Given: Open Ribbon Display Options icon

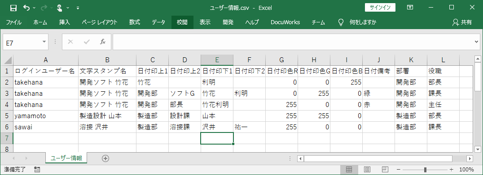Looking at the screenshot, I should (x=410, y=7).
